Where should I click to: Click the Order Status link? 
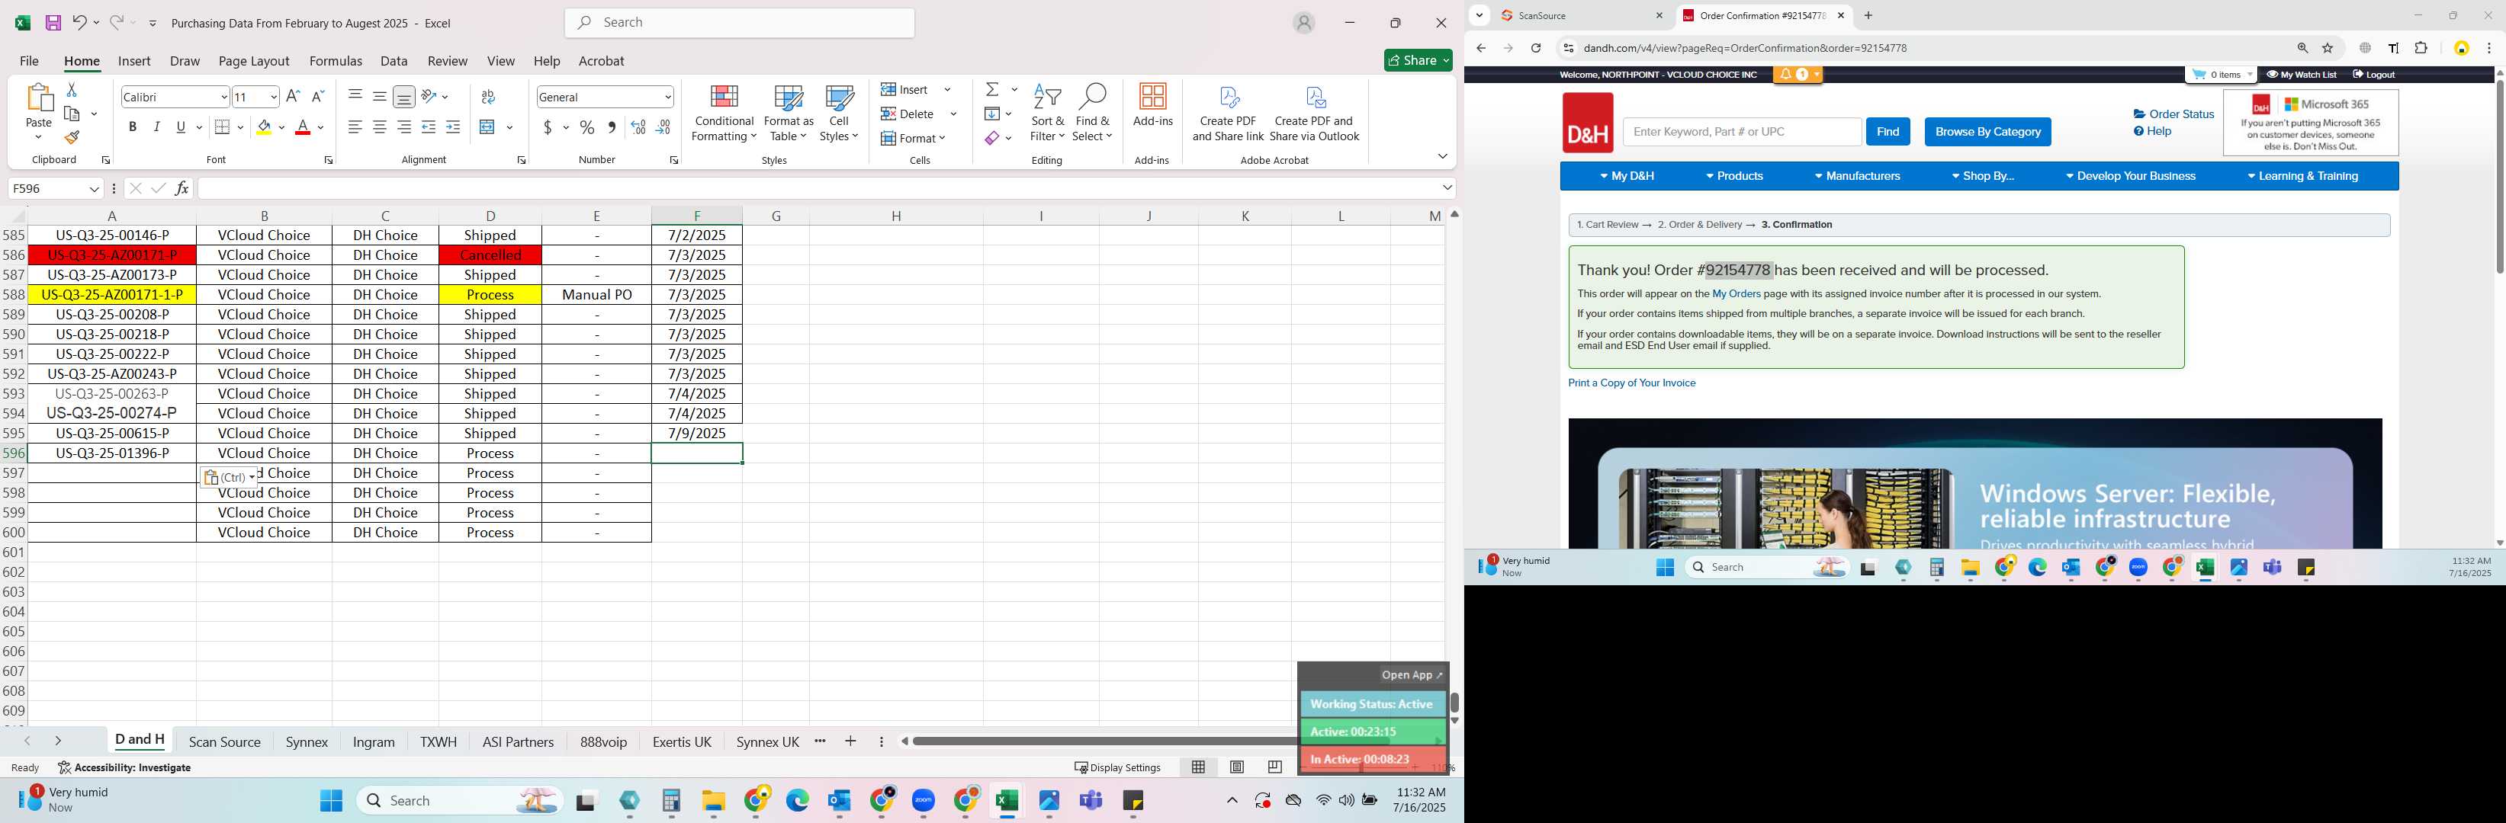(2173, 114)
